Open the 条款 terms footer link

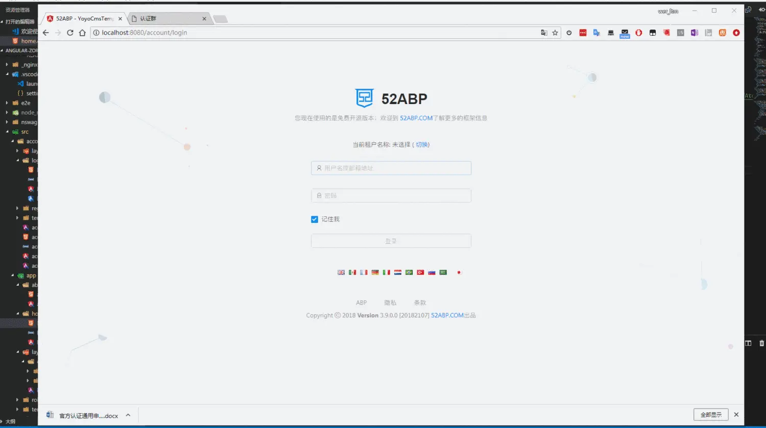tap(420, 303)
